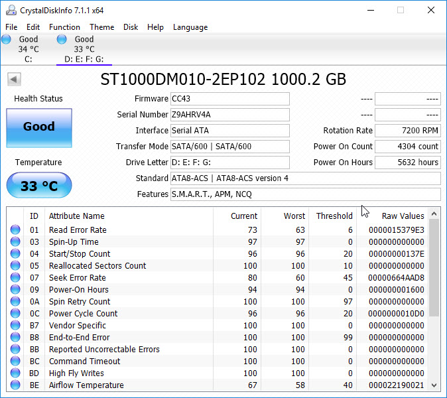Click the Attribute Name column header
Viewport: 447px width, 398px height.
[x=129, y=216]
